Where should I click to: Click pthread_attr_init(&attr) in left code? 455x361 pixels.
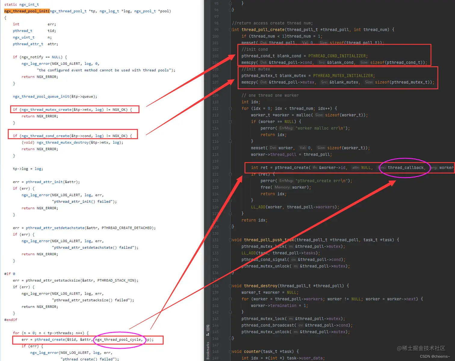pos(53,182)
